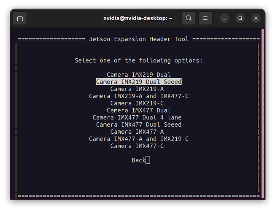Minimize the terminal window
The image size is (275, 211).
[224, 18]
